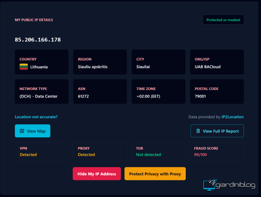This screenshot has width=261, height=197.
Task: Follow the IP2Location link
Action: tap(233, 117)
